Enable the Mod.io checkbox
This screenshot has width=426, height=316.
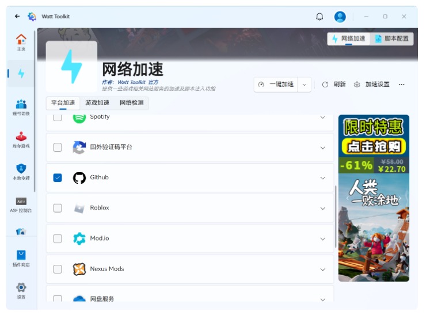[x=58, y=238]
